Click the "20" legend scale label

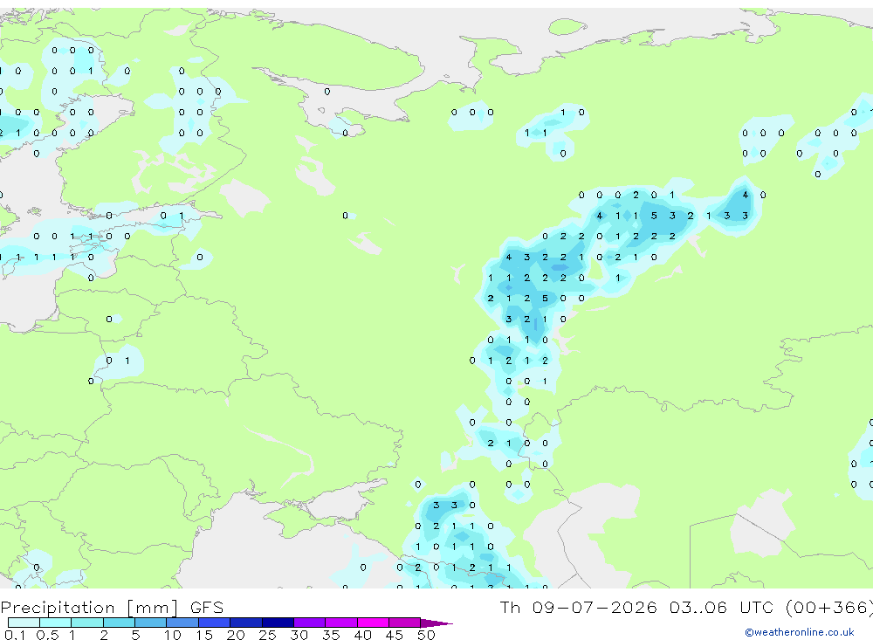coord(236,635)
